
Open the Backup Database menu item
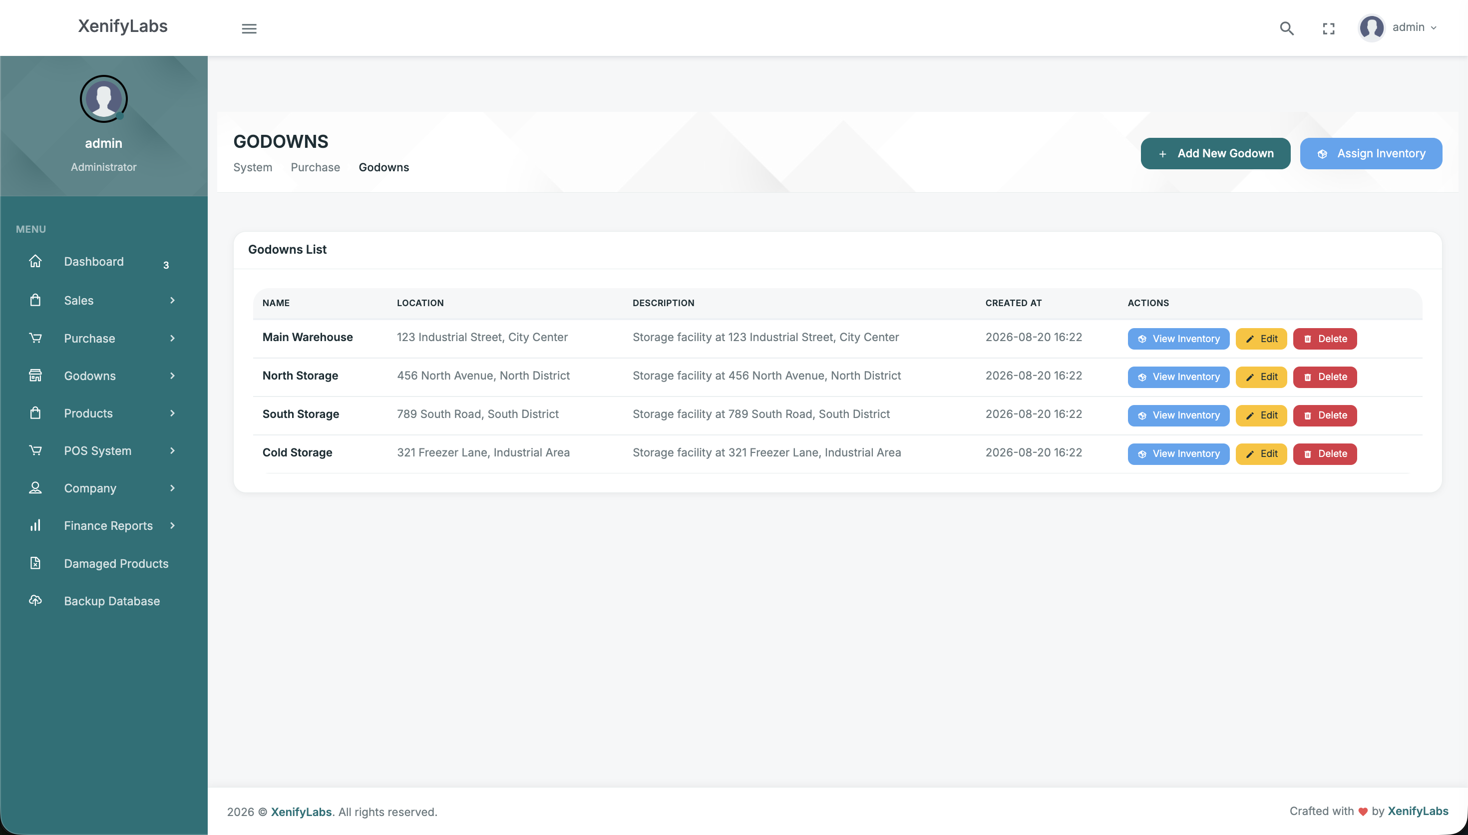click(104, 600)
